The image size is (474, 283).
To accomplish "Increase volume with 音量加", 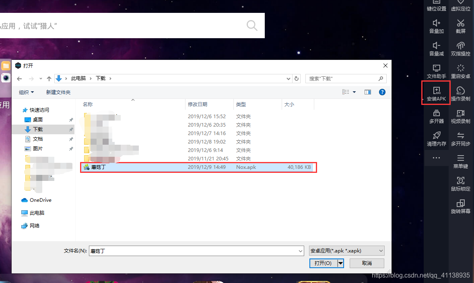I will (x=436, y=26).
